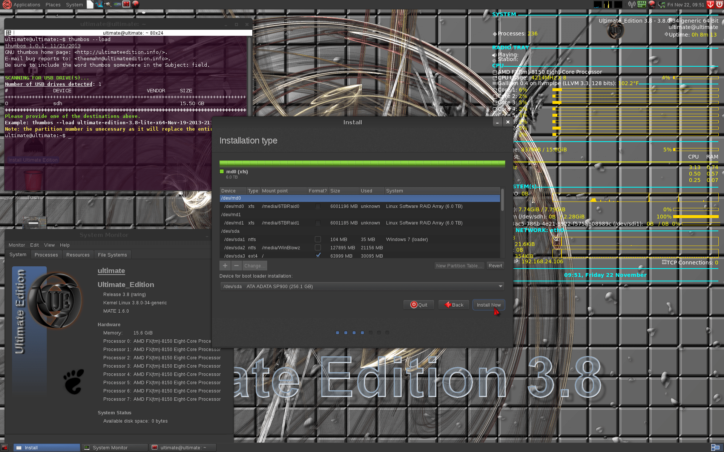Click the music player tray icon
Viewport: 724px width, 452px height.
(x=661, y=5)
